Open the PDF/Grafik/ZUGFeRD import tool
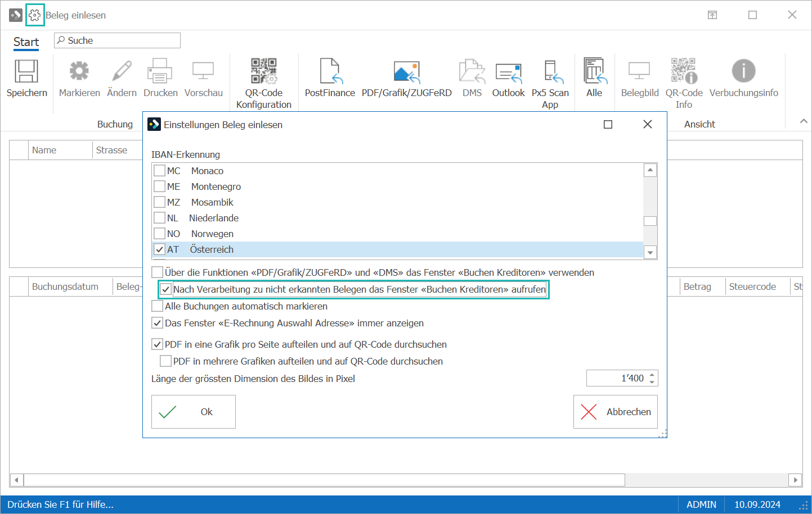The width and height of the screenshot is (812, 514). [406, 71]
